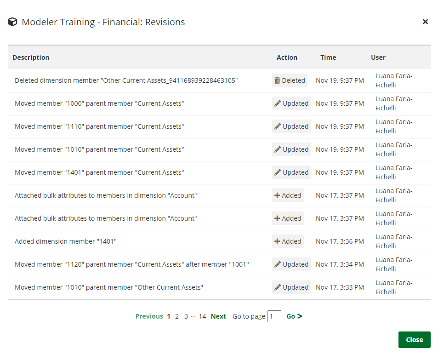This screenshot has width=438, height=354.
Task: Open the Next page of revisions
Action: pyautogui.click(x=218, y=316)
